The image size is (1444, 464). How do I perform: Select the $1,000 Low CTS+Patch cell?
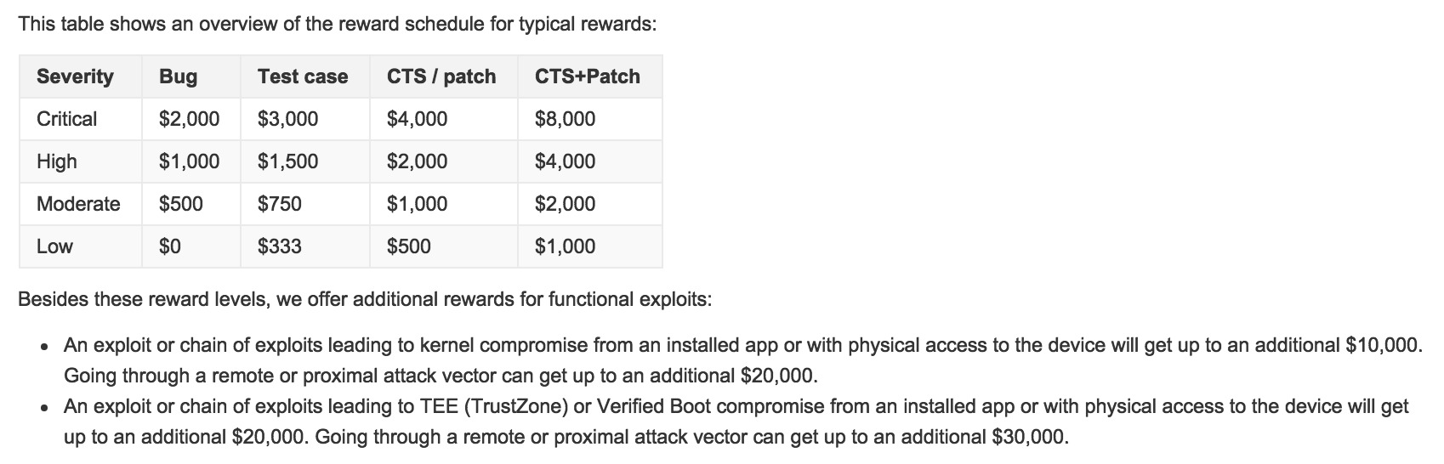click(x=565, y=246)
